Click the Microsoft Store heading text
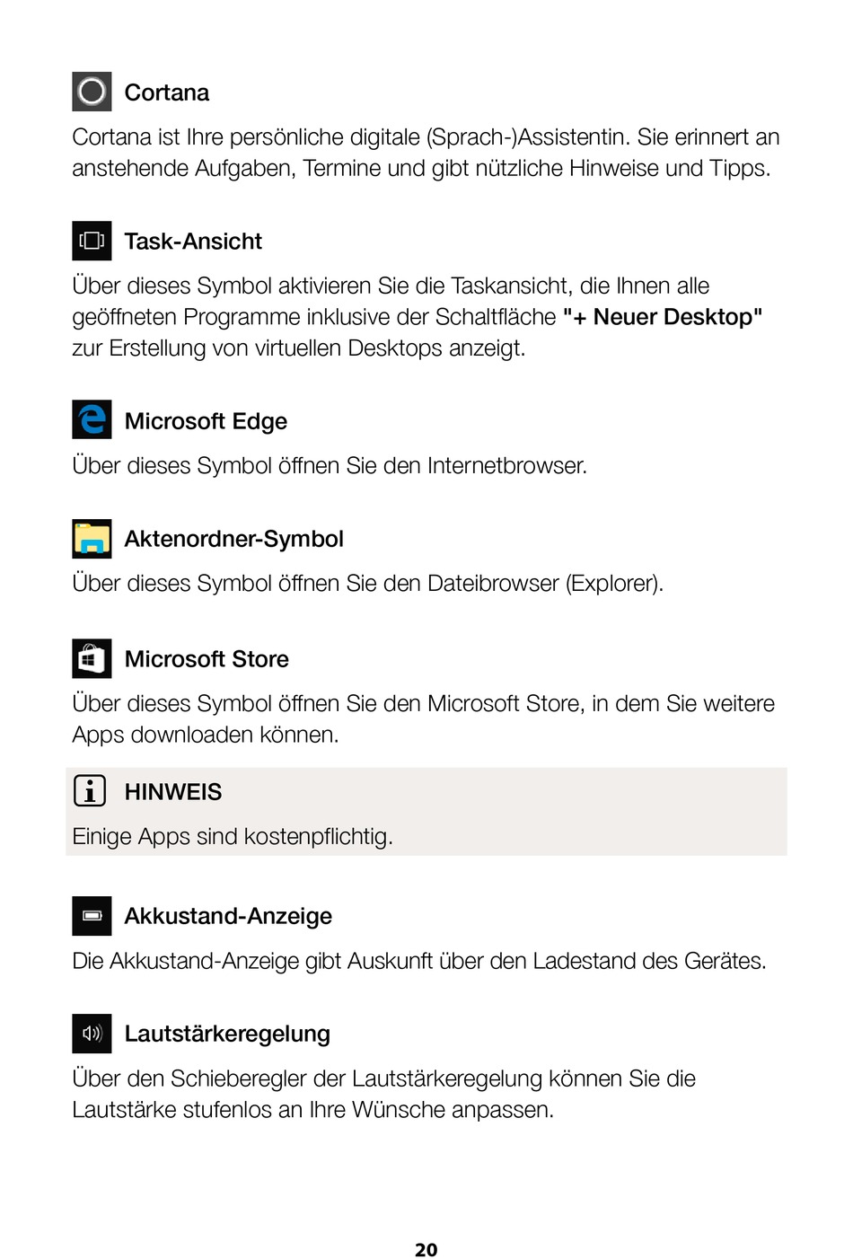The height and width of the screenshot is (1259, 853). pyautogui.click(x=207, y=659)
